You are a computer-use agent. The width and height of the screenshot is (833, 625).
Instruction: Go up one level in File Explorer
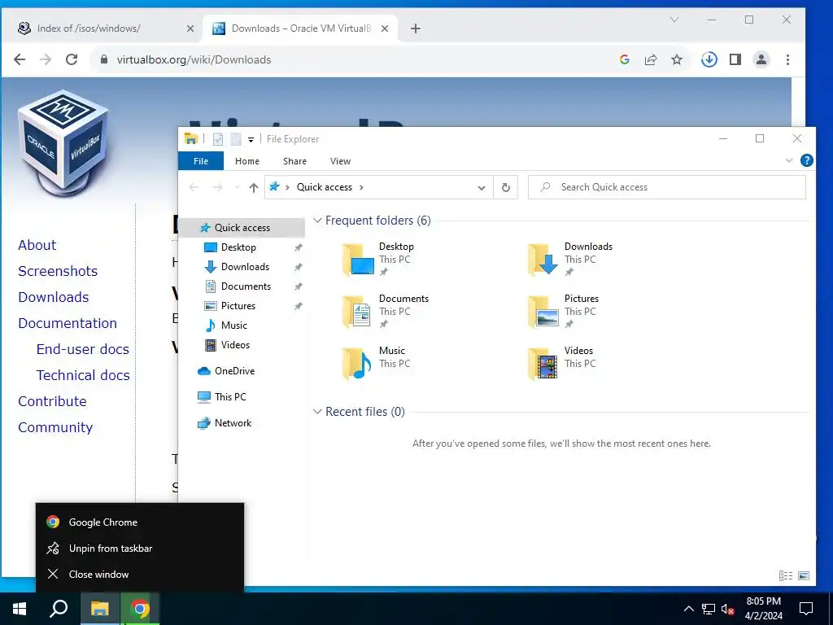click(x=254, y=187)
